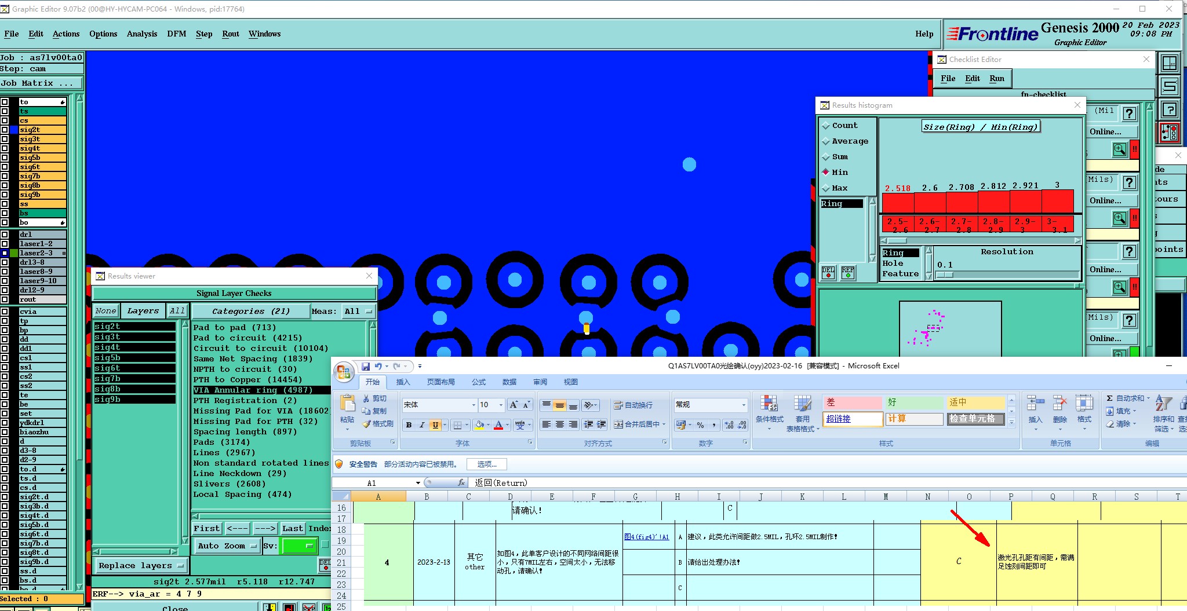Open the number format dropdown

coord(744,405)
